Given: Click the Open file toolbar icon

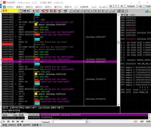Looking at the screenshot, I should pos(21,11).
